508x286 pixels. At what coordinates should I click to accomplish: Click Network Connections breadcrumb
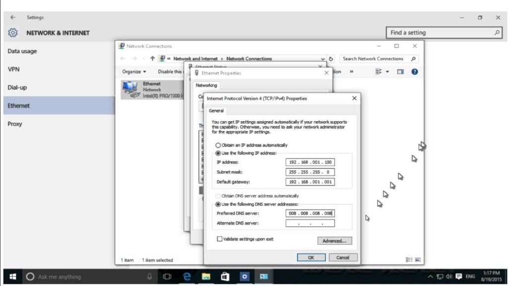249,59
